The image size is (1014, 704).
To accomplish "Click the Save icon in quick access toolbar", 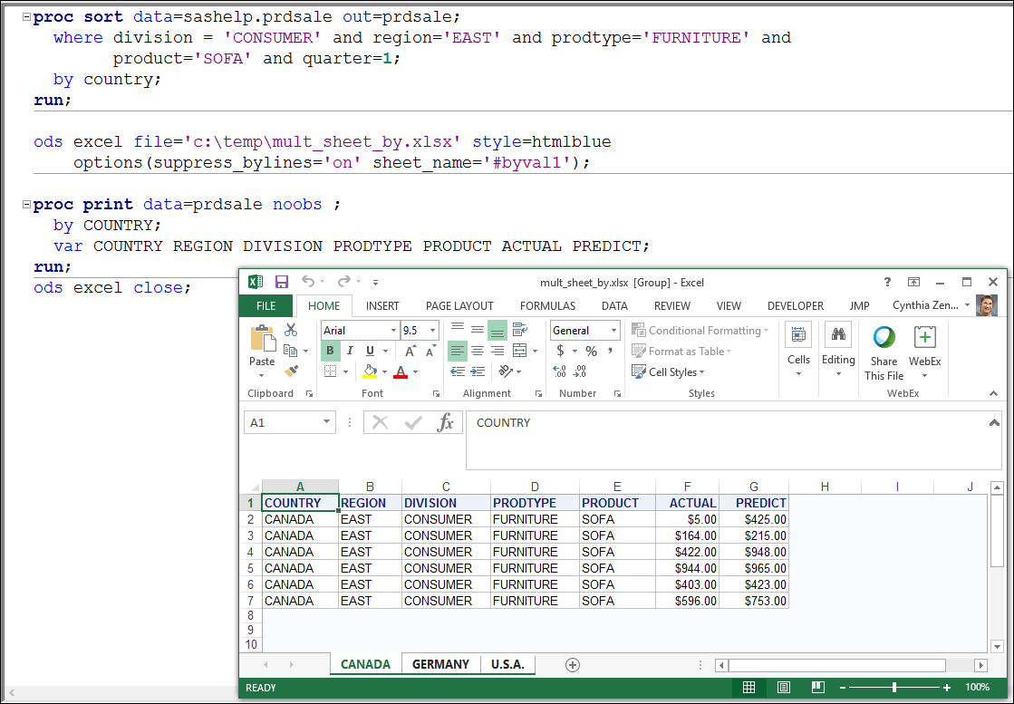I will 282,282.
